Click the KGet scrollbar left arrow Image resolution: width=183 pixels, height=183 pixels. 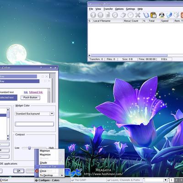90,55
